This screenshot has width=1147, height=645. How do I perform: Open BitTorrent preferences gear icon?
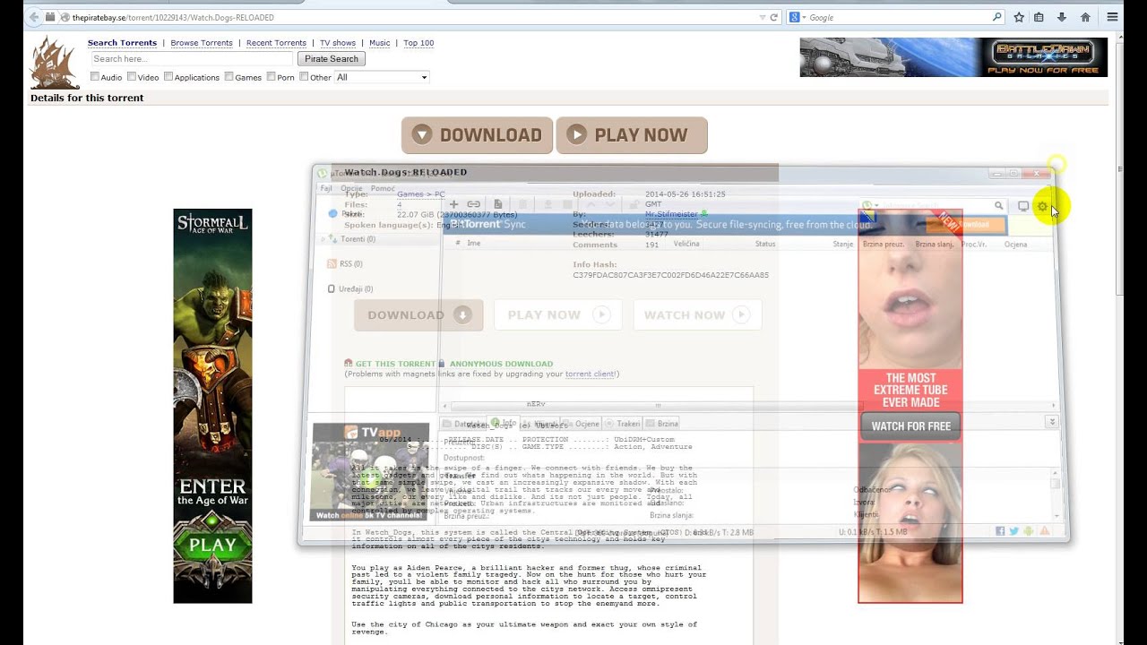[x=1042, y=206]
